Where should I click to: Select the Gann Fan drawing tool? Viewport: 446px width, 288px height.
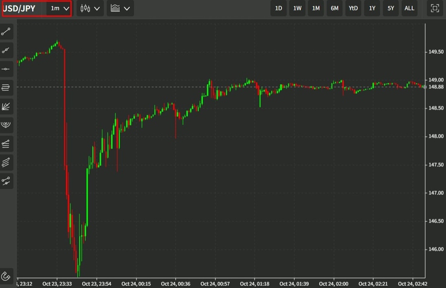pos(6,106)
